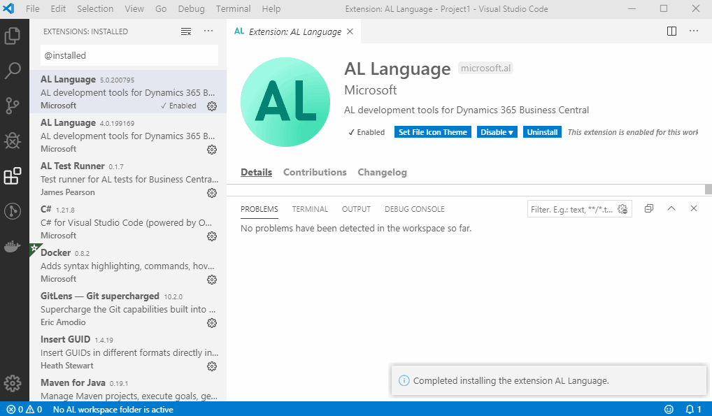Disable the AL Language 4.0.199169 extension via its gear

click(212, 149)
